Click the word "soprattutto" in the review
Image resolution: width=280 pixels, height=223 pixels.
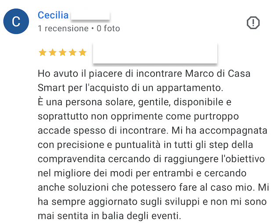tap(62, 116)
